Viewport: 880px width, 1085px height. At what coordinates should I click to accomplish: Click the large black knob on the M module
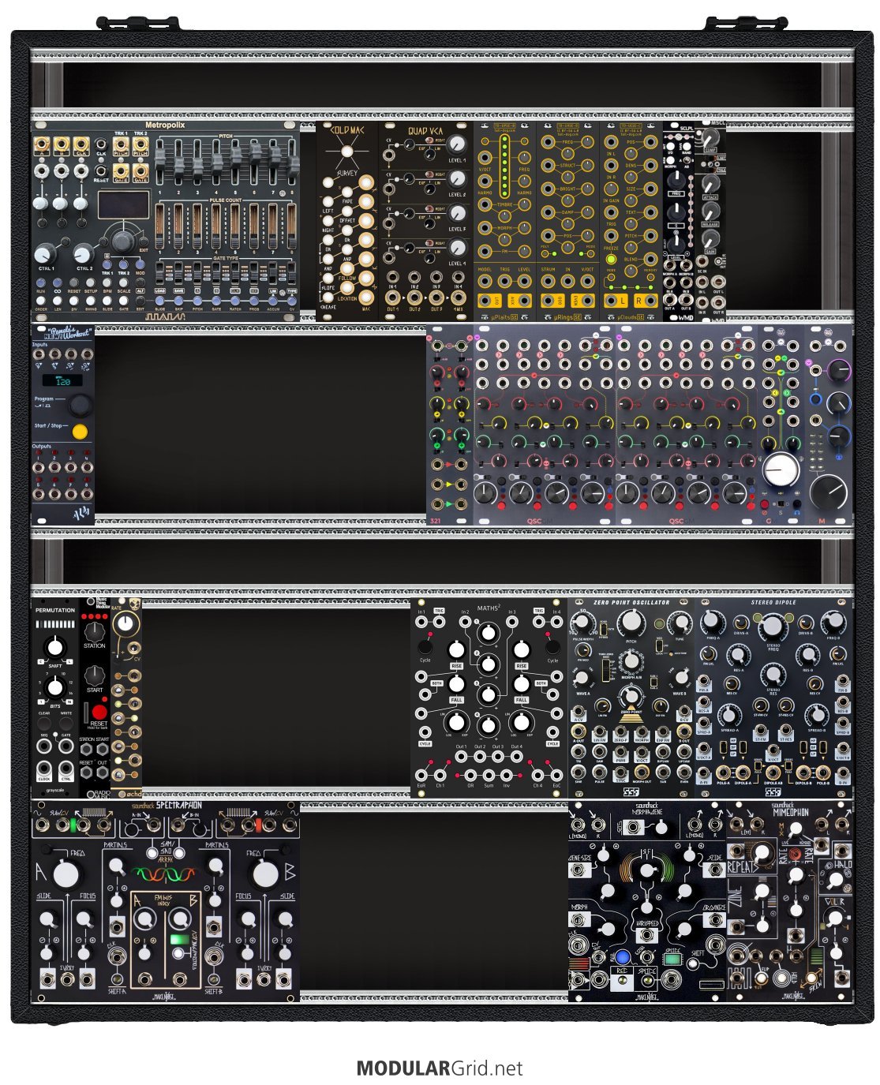pyautogui.click(x=829, y=493)
